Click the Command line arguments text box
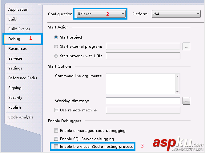The image size is (205, 153). point(141,84)
